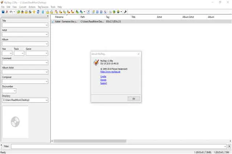This screenshot has width=232, height=154.
Task: Click the Mp3tag checkmark logo in About dialog
Action: [x=96, y=62]
